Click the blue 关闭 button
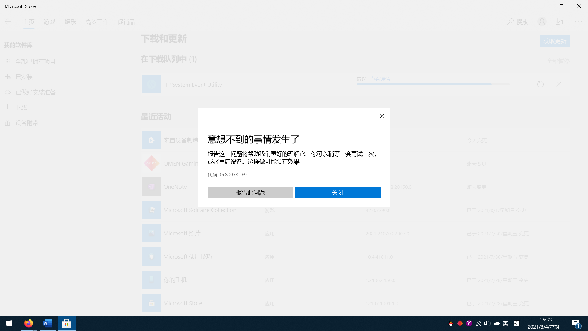This screenshot has width=588, height=331. click(x=337, y=192)
